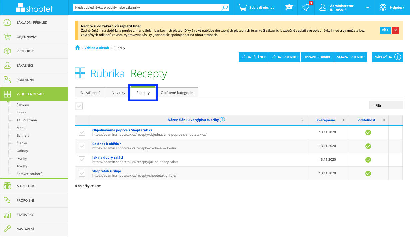Sort by Zveřejněné column
The width and height of the screenshot is (410, 238).
tap(343, 120)
